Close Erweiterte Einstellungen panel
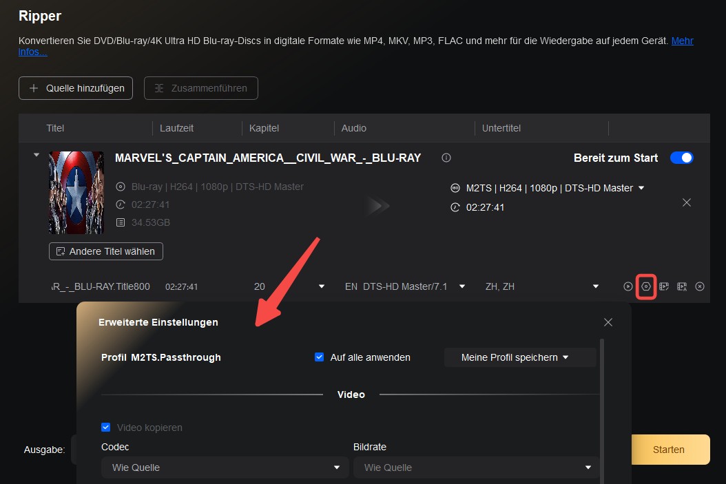This screenshot has height=484, width=726. (608, 322)
